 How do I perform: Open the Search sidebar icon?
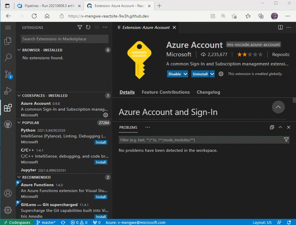click(x=8, y=57)
